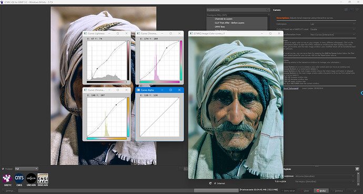Image resolution: width=363 pixels, height=194 pixels.
Task: Click the third icon beside the Curves title
Action: [x=357, y=9]
